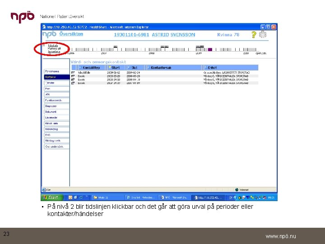The width and height of the screenshot is (325, 244).
Task: Open the Dokument sidebar tab
Action: [56, 112]
